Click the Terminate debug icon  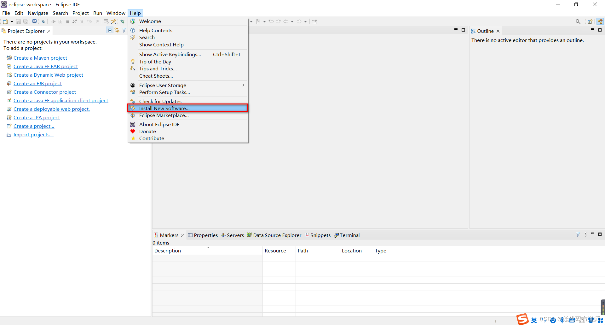[67, 21]
